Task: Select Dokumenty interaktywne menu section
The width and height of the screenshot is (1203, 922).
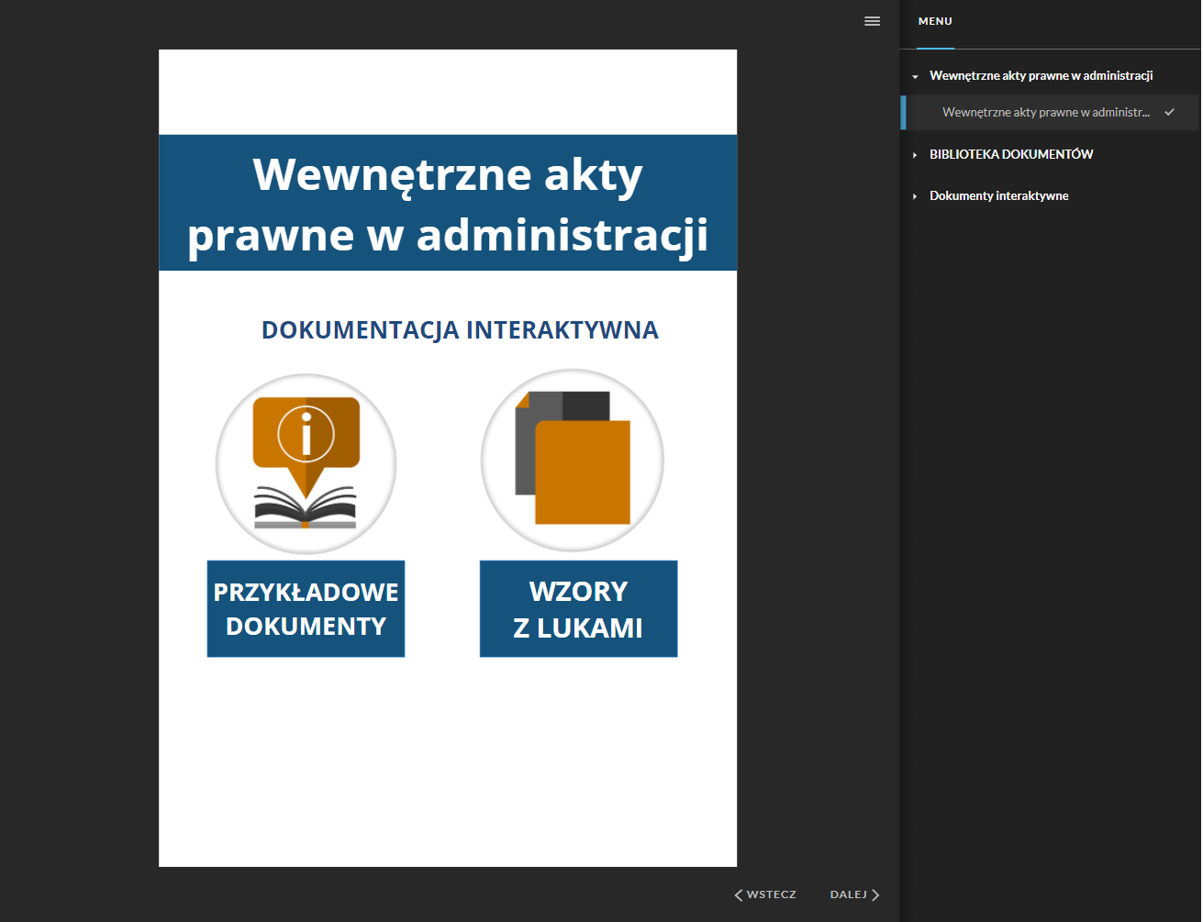Action: click(x=999, y=195)
